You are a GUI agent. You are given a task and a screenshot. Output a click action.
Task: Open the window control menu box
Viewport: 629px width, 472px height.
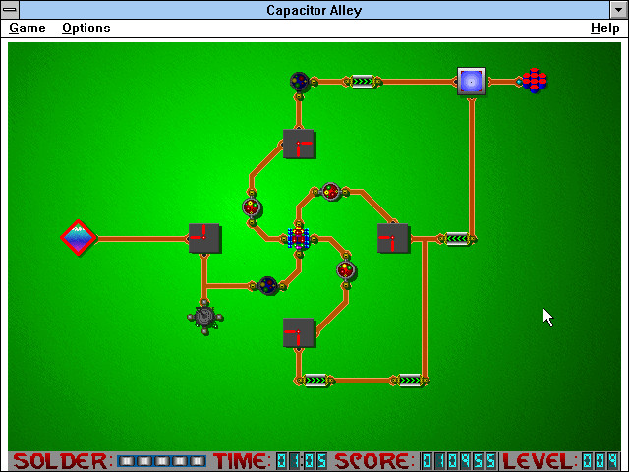point(11,10)
